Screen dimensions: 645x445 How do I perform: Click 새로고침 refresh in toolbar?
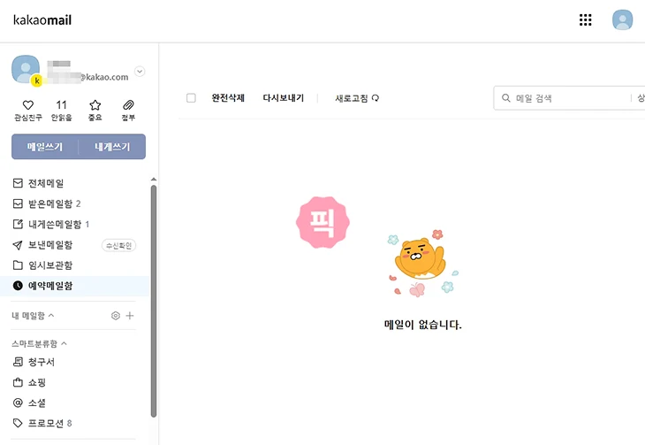tap(357, 98)
